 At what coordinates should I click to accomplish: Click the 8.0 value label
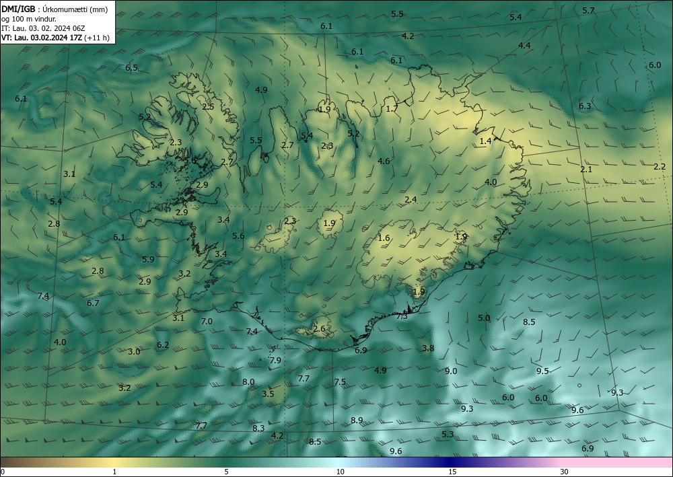(248, 381)
